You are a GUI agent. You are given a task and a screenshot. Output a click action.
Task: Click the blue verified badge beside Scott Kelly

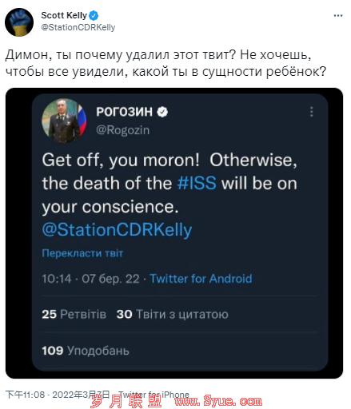pyautogui.click(x=94, y=15)
